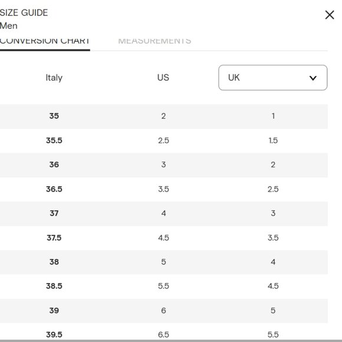
Task: Click US value in Italy 37 row
Action: (163, 213)
